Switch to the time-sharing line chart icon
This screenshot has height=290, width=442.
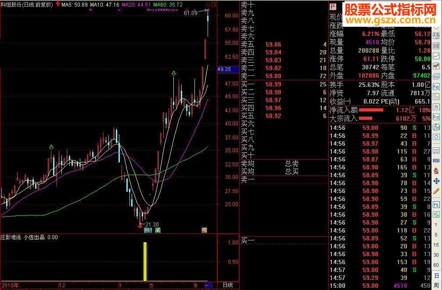pyautogui.click(x=436, y=56)
